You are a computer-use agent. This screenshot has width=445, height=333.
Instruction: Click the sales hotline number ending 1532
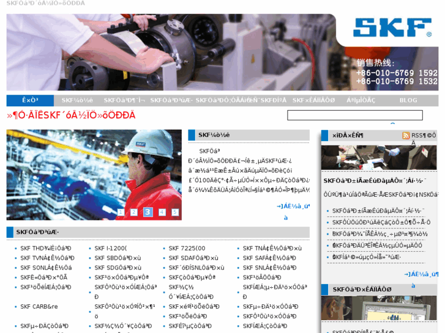(x=397, y=81)
